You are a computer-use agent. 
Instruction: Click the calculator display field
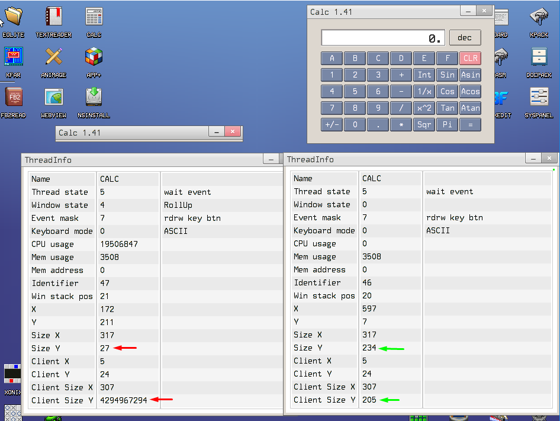point(382,38)
